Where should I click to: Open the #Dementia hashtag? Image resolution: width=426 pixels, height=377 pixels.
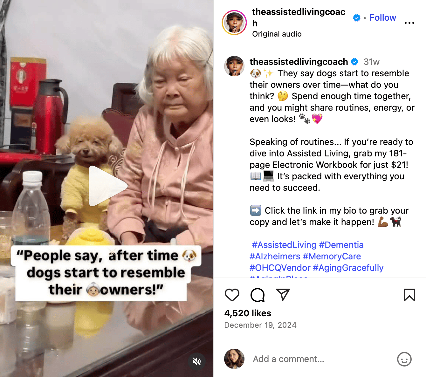click(341, 245)
